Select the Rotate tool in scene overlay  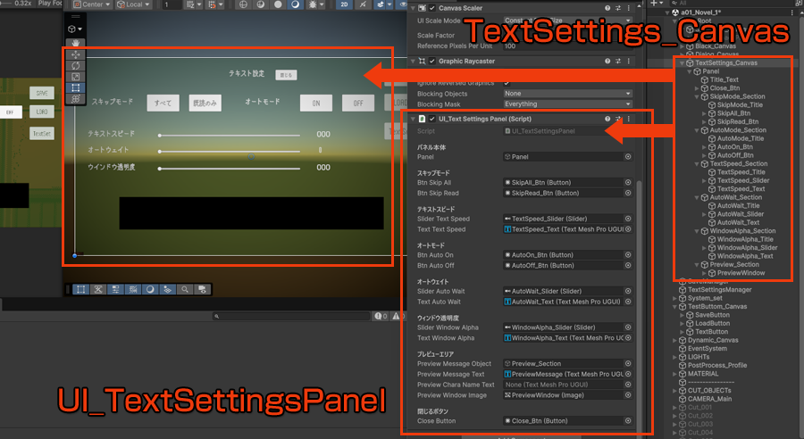[x=76, y=65]
